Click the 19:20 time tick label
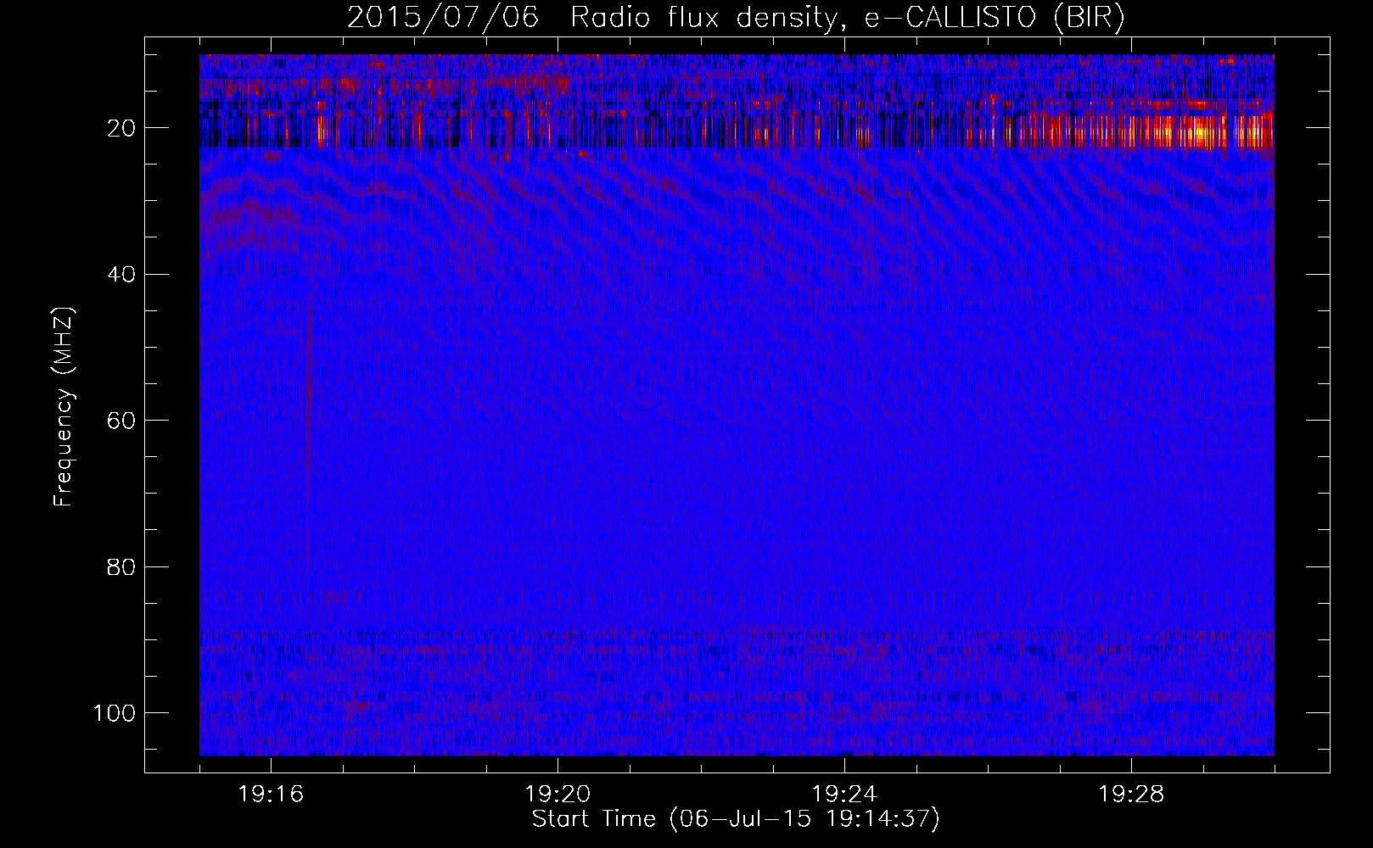This screenshot has width=1373, height=848. click(558, 795)
